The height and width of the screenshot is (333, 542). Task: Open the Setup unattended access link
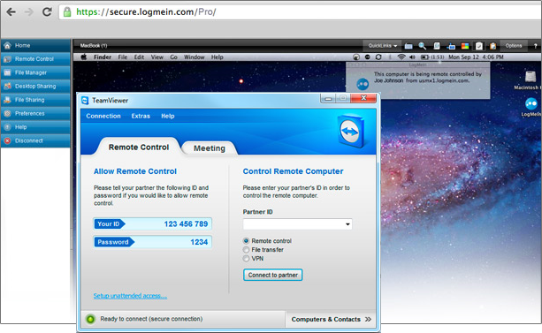tap(130, 296)
